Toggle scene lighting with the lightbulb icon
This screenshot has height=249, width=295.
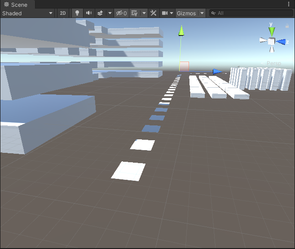pyautogui.click(x=77, y=13)
